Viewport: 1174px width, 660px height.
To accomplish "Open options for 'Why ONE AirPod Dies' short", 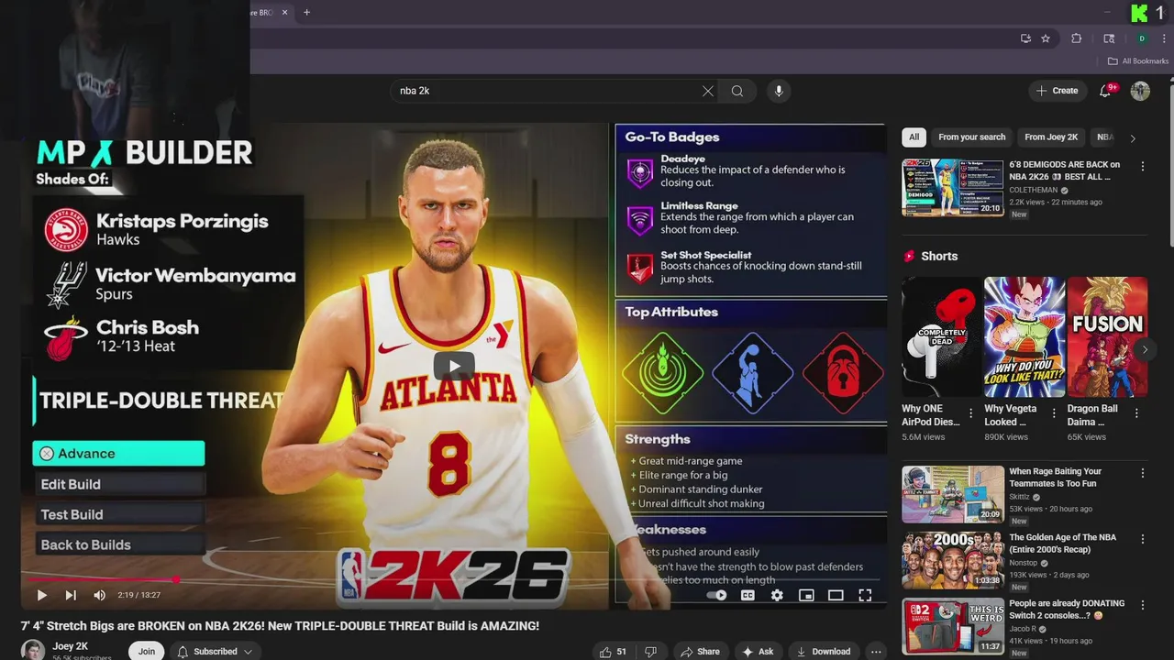I will click(971, 413).
